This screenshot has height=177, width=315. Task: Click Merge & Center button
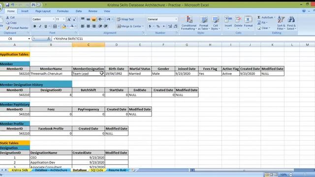pyautogui.click(x=129, y=26)
